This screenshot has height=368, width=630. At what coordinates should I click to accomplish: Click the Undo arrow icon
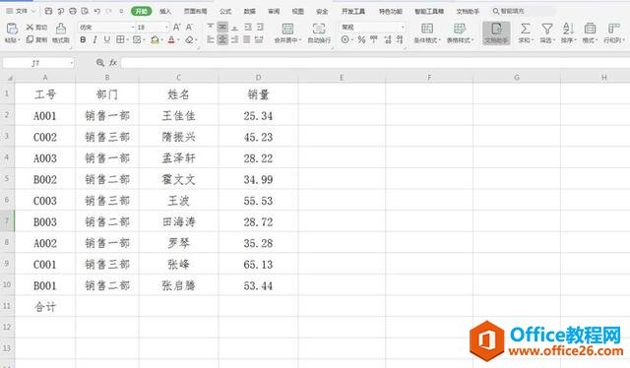97,11
